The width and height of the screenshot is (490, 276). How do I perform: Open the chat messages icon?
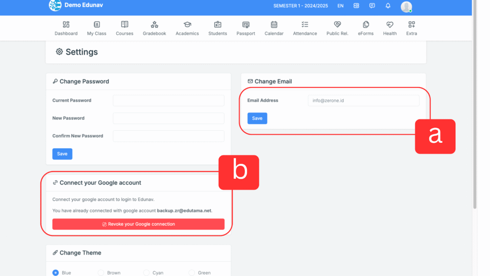(x=372, y=6)
